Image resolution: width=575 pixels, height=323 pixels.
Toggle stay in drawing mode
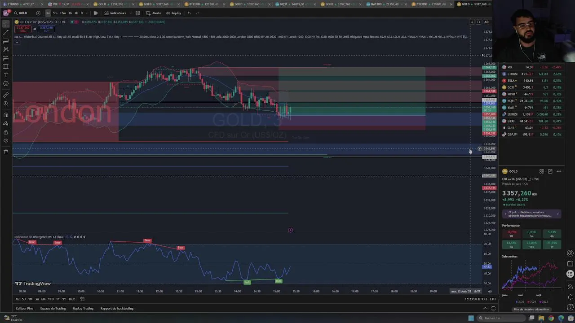coord(6,123)
